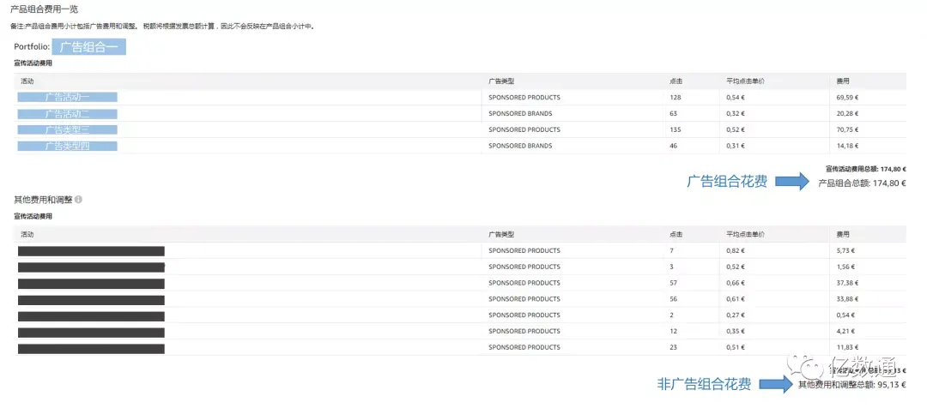Click the 广告组合花费 annotation text
Screen dimensions: 927x408
[x=727, y=182]
